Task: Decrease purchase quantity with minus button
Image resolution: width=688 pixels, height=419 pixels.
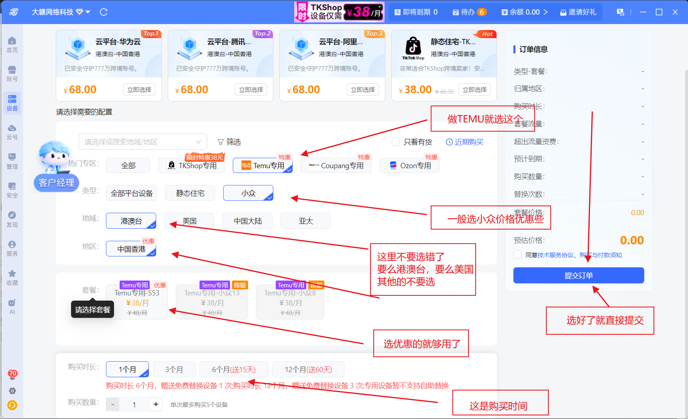Action: click(112, 405)
